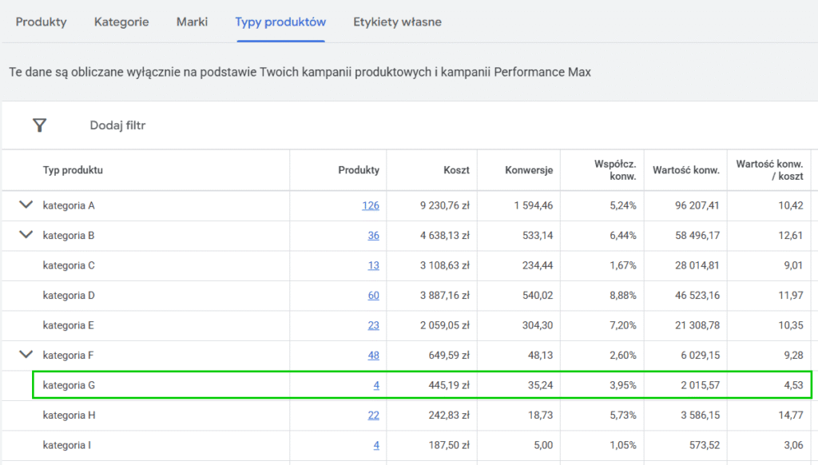Open the 60 products link for kategoria D
This screenshot has width=818, height=465.
[x=373, y=295]
